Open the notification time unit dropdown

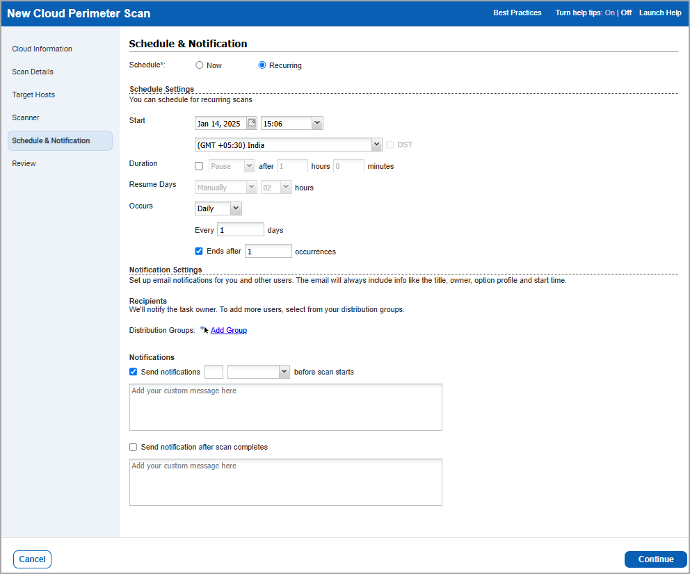[282, 371]
